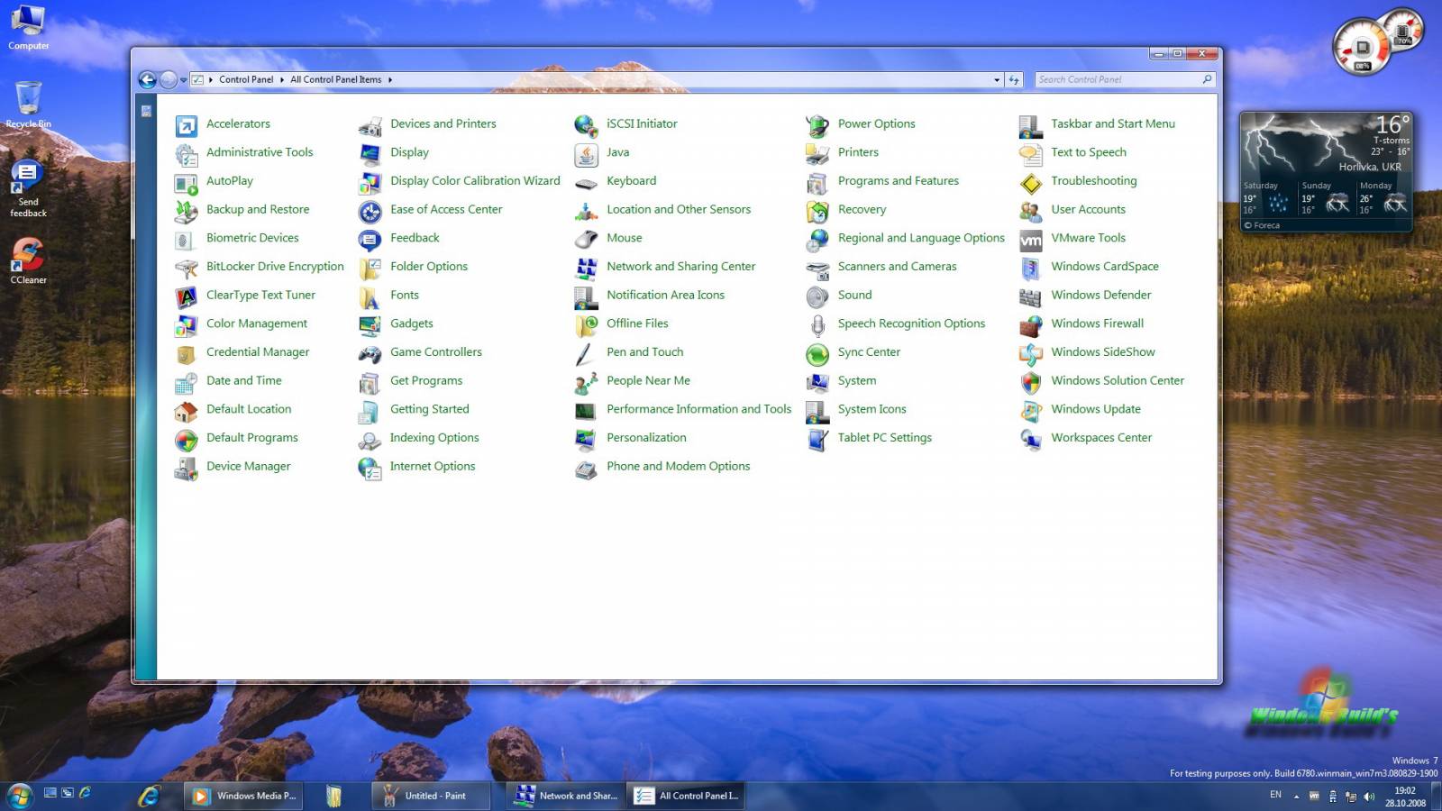The height and width of the screenshot is (811, 1442).
Task: Click the Device Manager icon
Action: click(186, 468)
